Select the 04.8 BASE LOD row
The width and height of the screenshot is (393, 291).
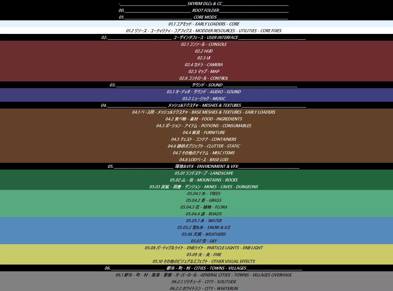(x=197, y=159)
